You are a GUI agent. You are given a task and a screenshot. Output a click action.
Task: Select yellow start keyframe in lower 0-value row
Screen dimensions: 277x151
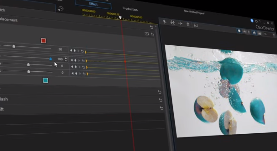tap(88, 74)
